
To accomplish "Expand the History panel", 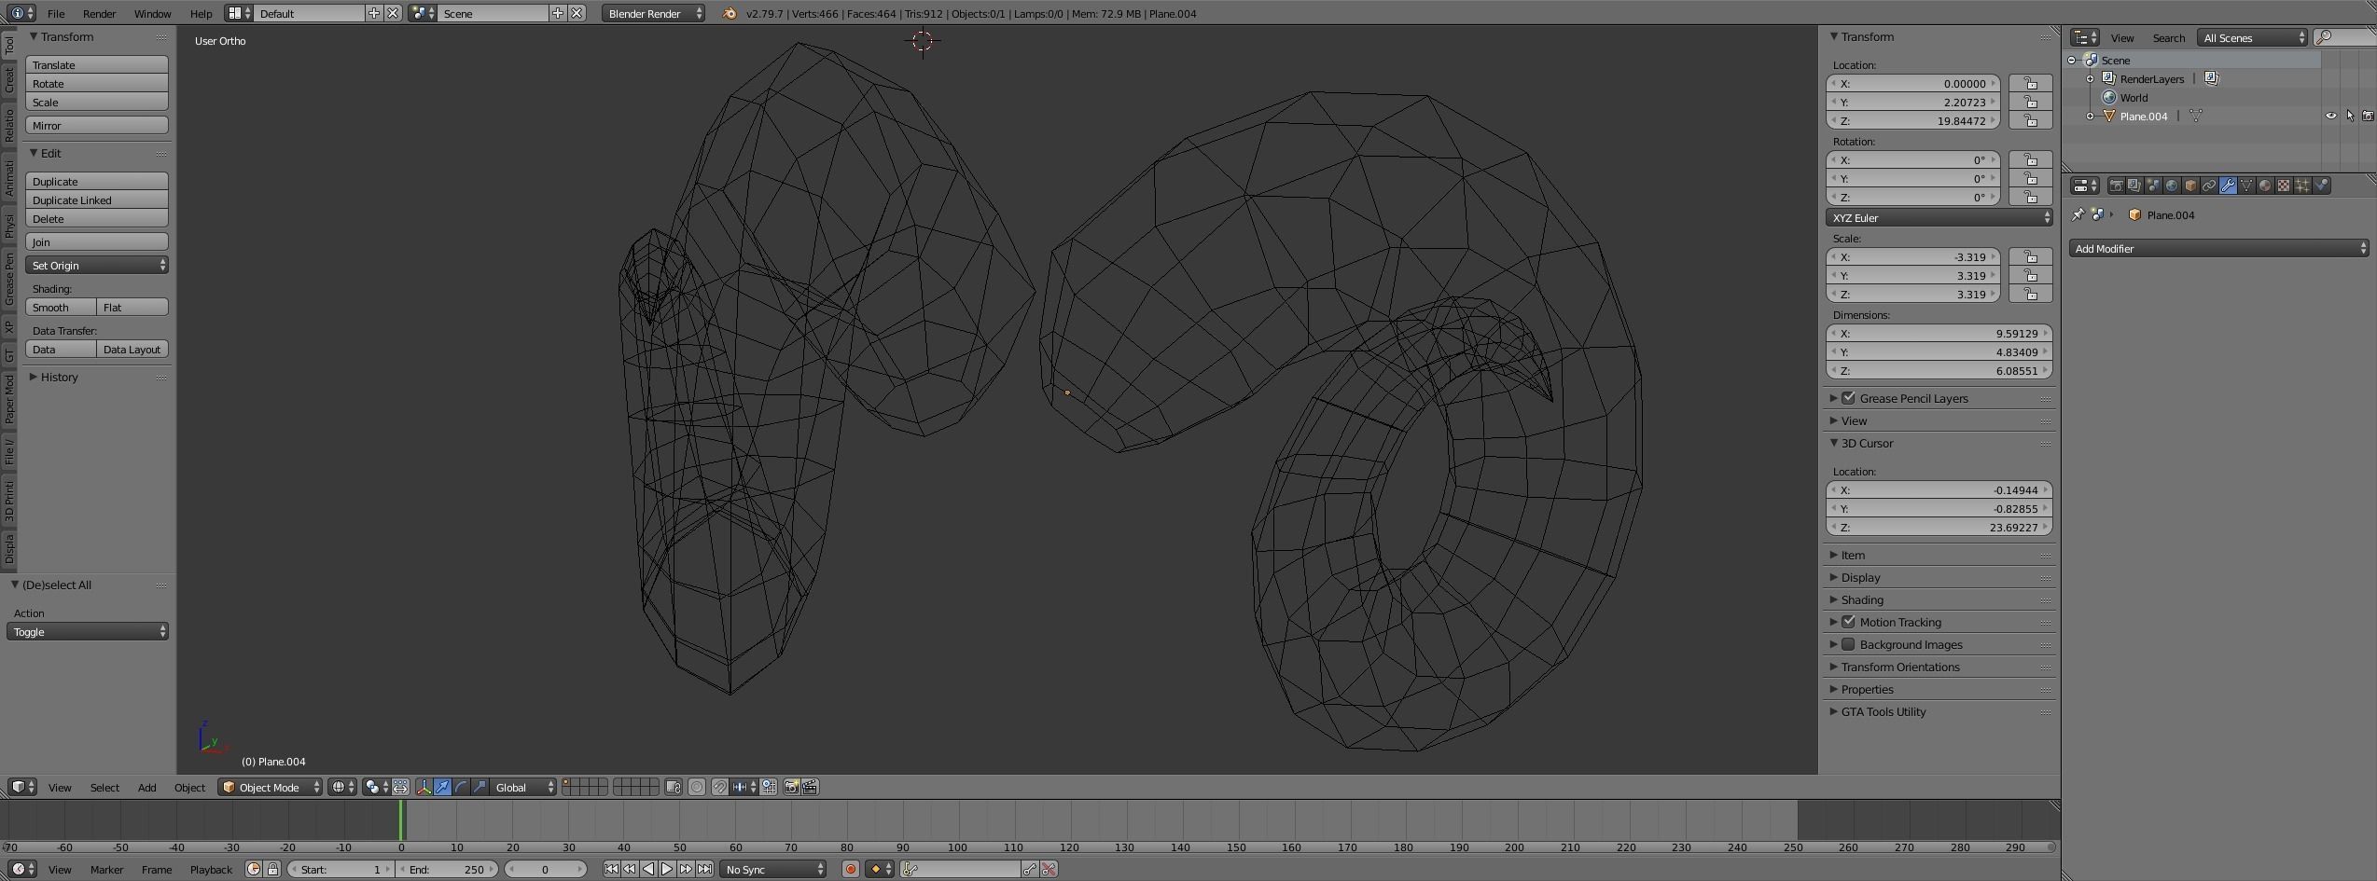I will (59, 378).
